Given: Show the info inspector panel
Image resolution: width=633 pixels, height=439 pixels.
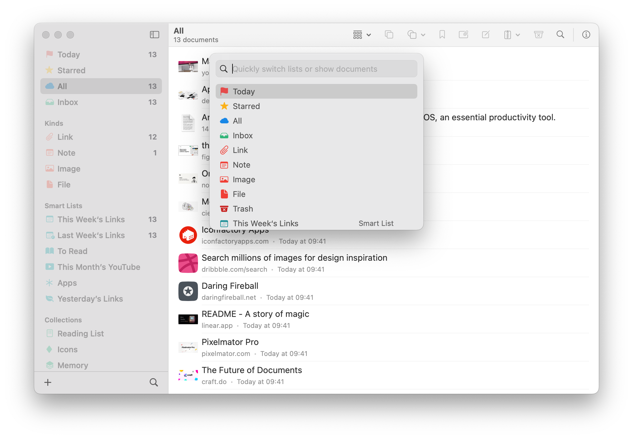Looking at the screenshot, I should click(x=586, y=35).
